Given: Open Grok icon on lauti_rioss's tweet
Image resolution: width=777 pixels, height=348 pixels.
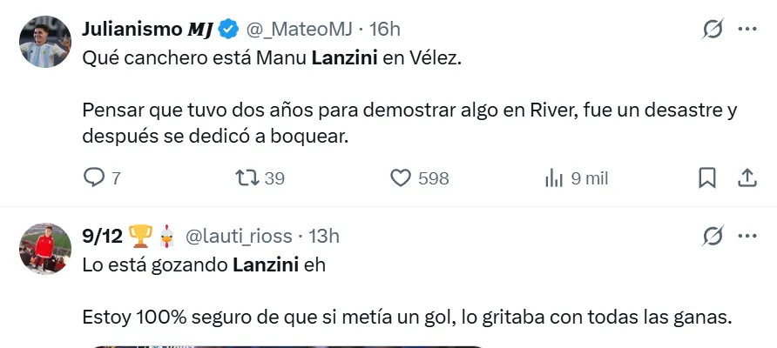Looking at the screenshot, I should point(713,235).
